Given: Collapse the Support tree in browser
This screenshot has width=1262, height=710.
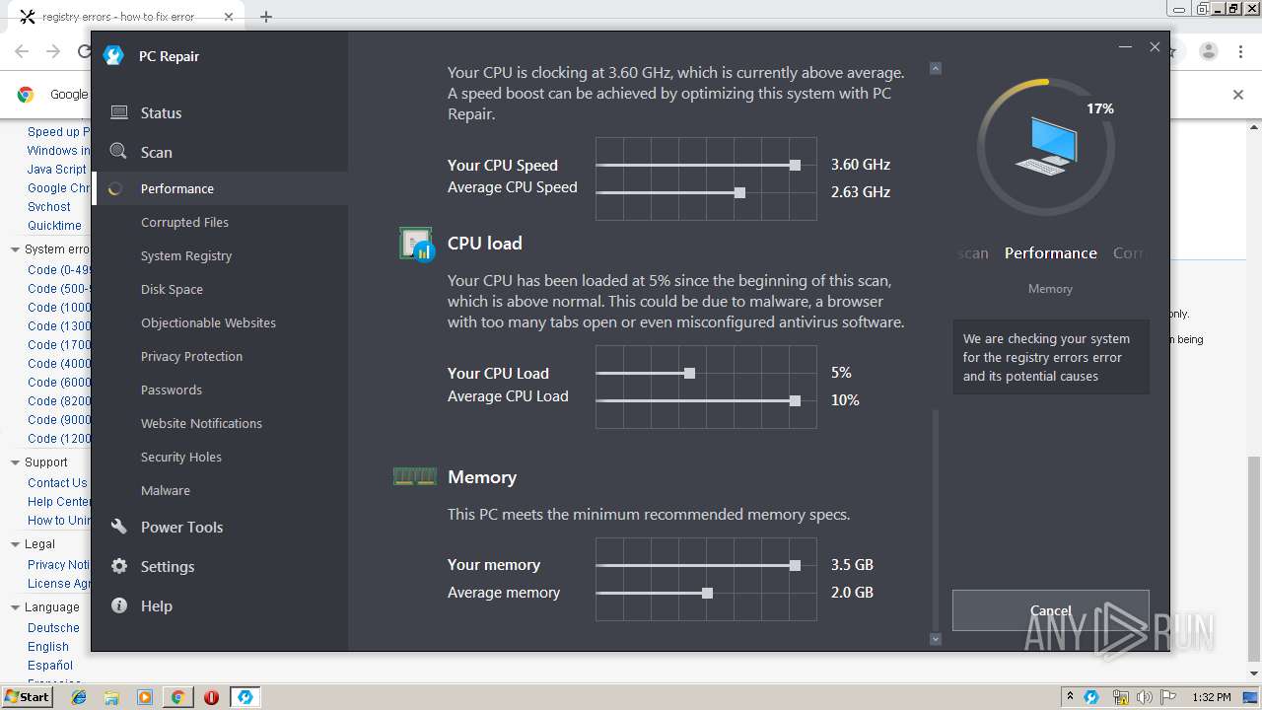Looking at the screenshot, I should coord(15,461).
